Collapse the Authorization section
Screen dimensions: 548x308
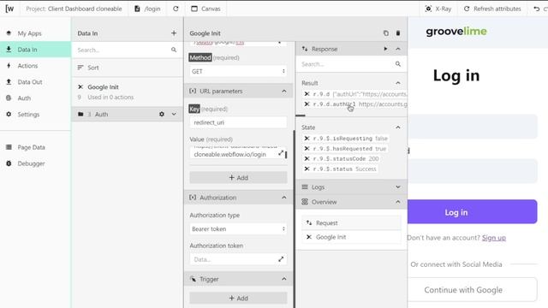click(283, 198)
